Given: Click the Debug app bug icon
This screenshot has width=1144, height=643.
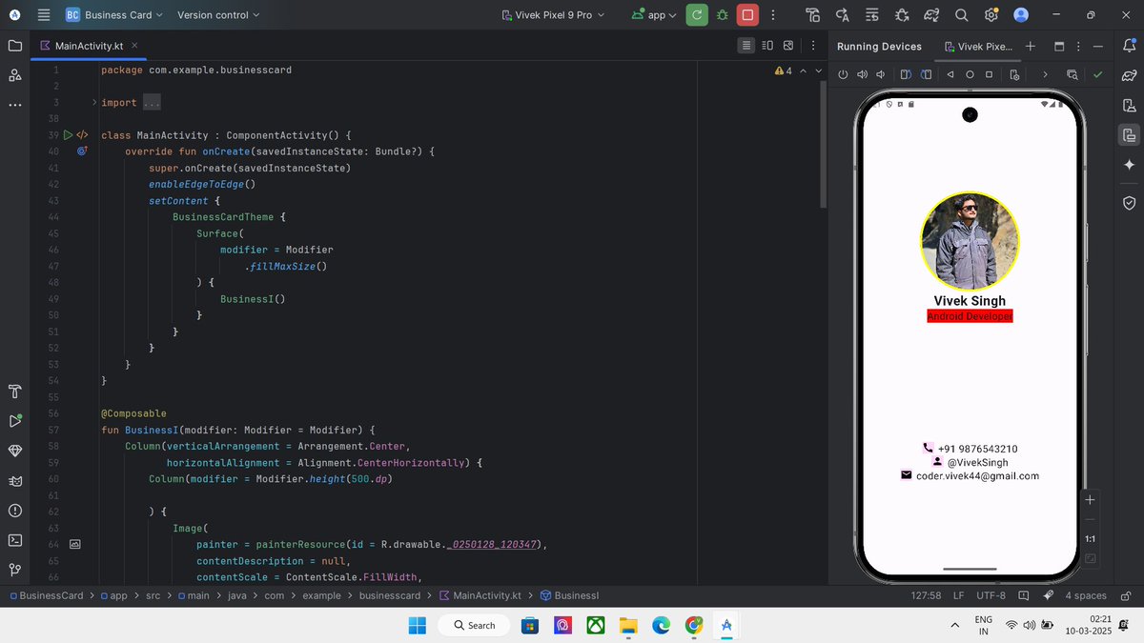Looking at the screenshot, I should pyautogui.click(x=723, y=15).
